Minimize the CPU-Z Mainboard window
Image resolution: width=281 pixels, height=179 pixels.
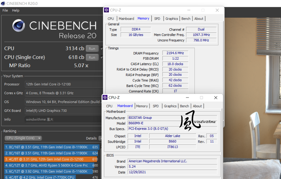pos(186,98)
